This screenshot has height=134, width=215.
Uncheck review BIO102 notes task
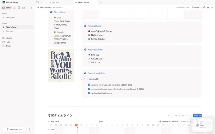[x=89, y=93]
